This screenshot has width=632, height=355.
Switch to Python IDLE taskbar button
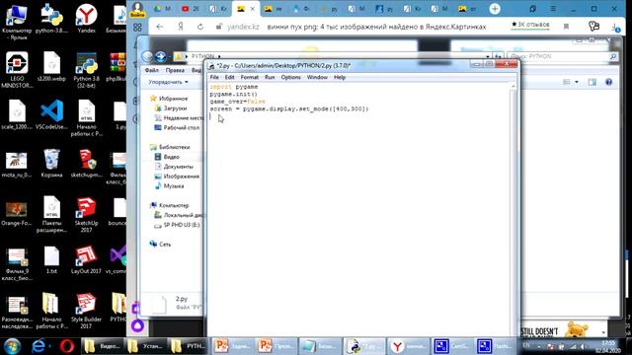click(364, 346)
